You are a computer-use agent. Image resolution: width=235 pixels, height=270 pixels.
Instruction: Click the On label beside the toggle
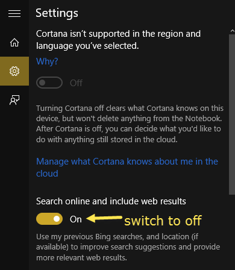[76, 219]
